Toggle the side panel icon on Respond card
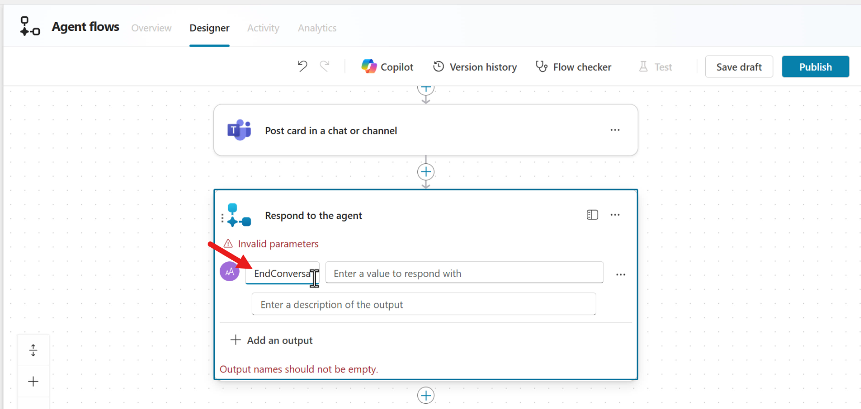This screenshot has width=861, height=409. pos(592,215)
